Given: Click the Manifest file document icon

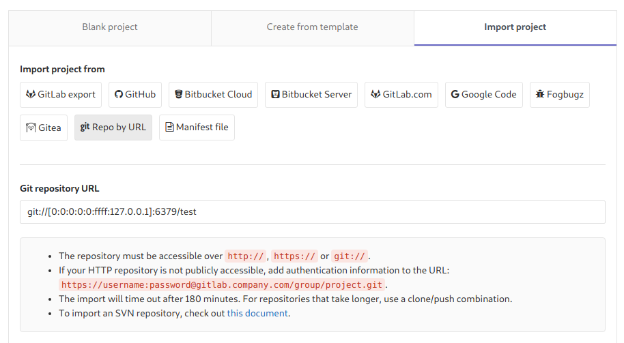Looking at the screenshot, I should click(x=169, y=128).
